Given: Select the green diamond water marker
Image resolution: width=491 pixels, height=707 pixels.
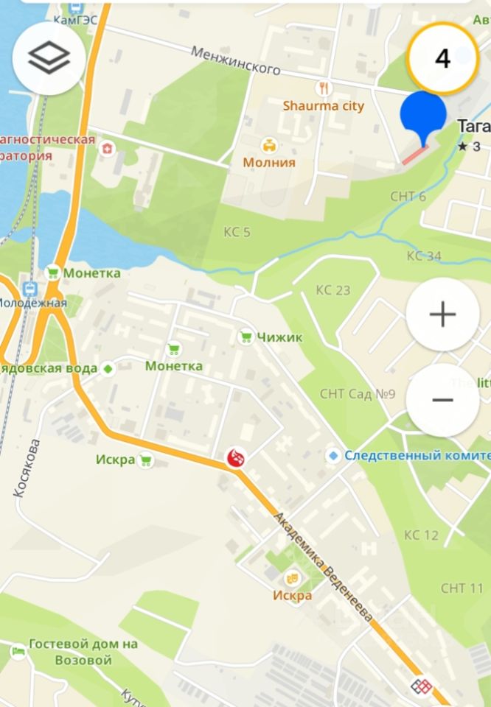Looking at the screenshot, I should (x=108, y=368).
